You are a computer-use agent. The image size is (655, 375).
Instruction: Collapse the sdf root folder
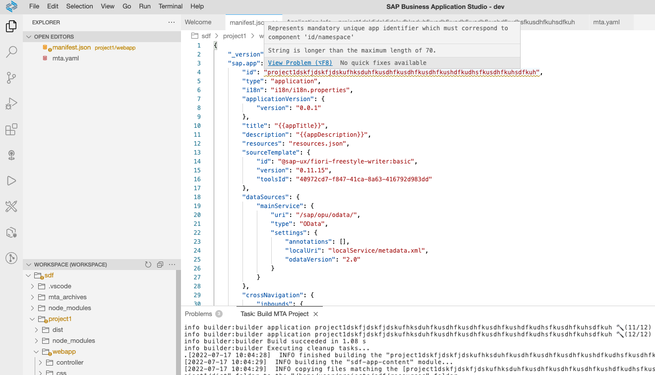click(29, 275)
